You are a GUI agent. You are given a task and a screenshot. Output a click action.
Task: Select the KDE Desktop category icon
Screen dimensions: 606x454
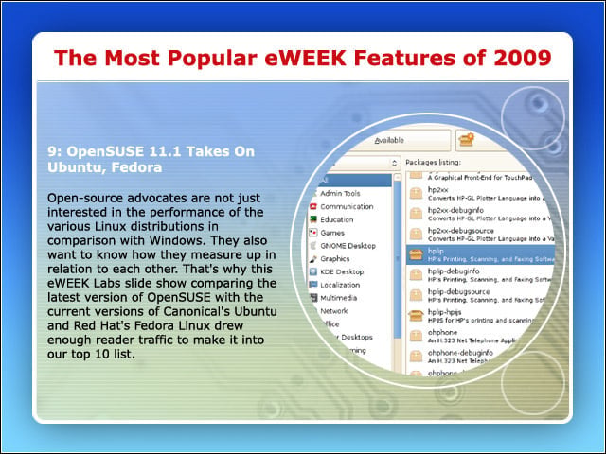coord(313,271)
